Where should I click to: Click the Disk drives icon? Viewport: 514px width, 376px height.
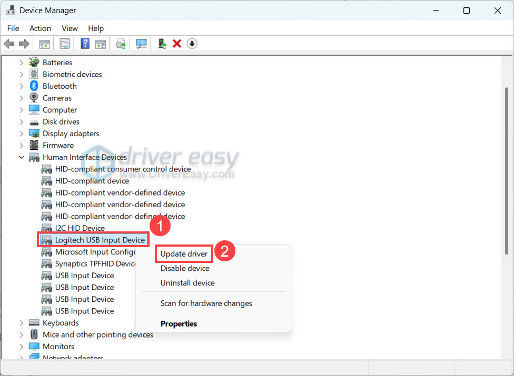tap(34, 122)
